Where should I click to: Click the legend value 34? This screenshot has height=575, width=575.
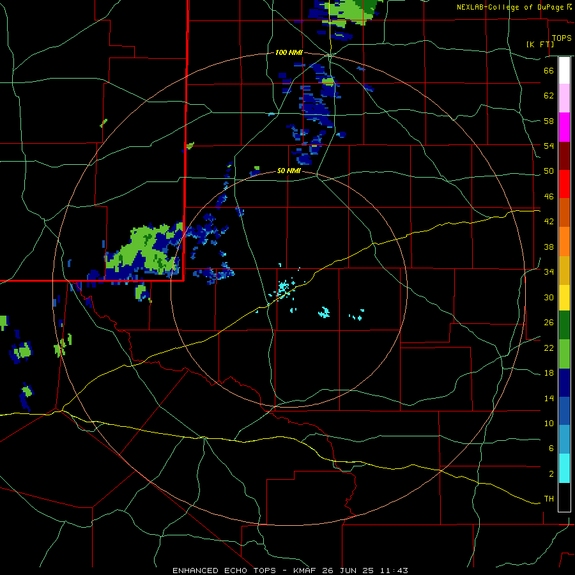click(549, 272)
